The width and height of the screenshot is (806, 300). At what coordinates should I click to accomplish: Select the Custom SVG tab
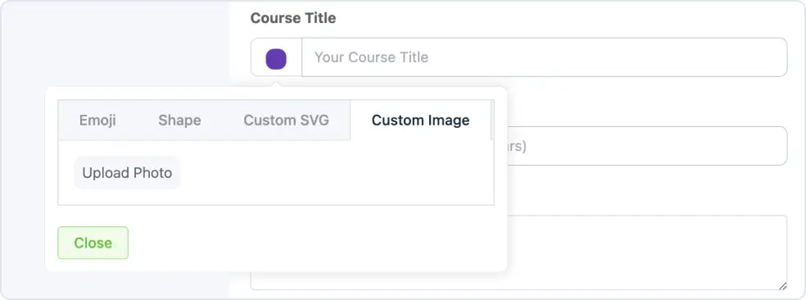[287, 120]
